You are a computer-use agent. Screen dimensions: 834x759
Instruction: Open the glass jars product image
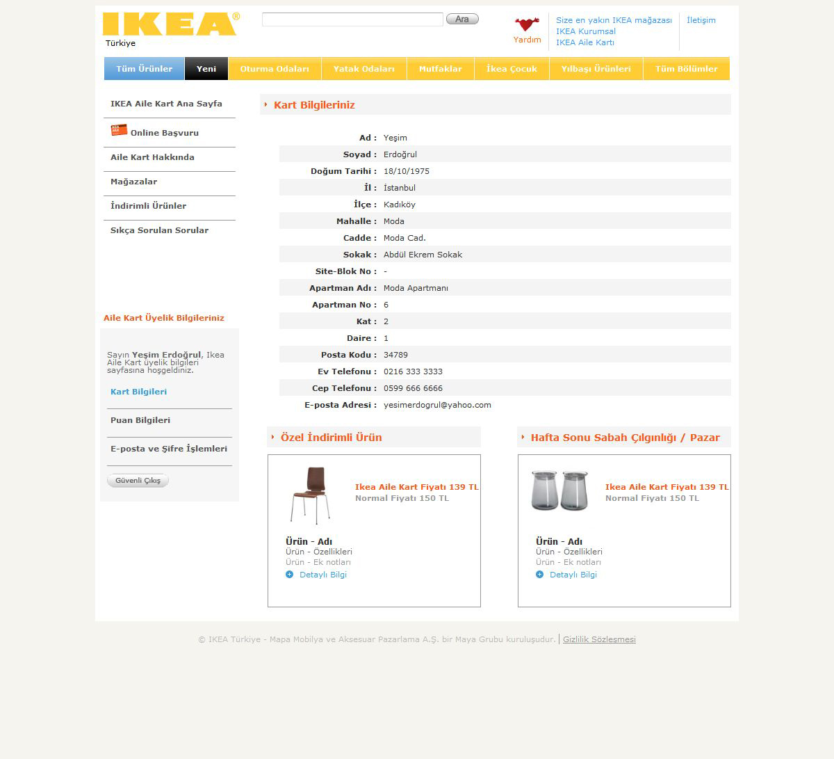click(x=559, y=490)
